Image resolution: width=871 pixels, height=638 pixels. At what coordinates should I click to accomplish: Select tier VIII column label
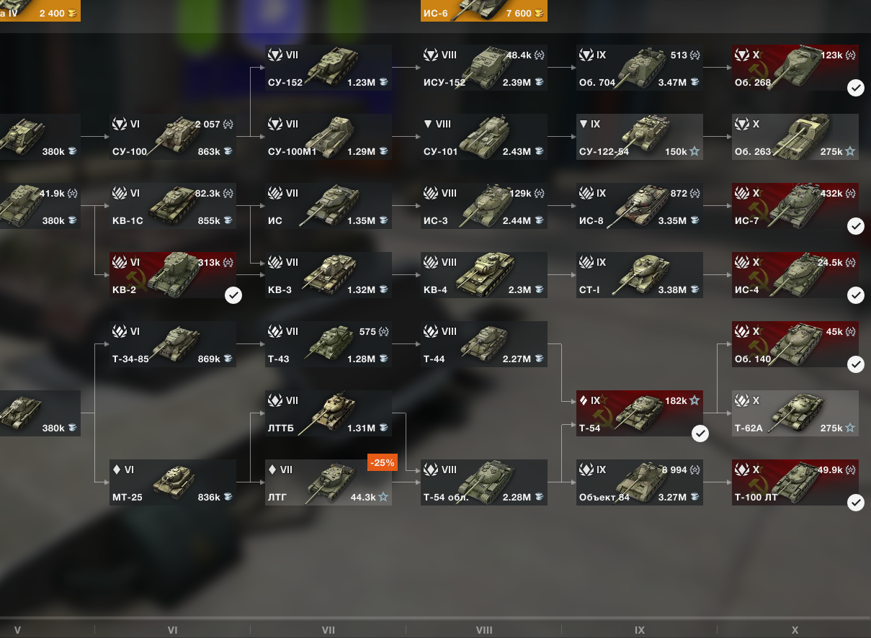(x=484, y=630)
